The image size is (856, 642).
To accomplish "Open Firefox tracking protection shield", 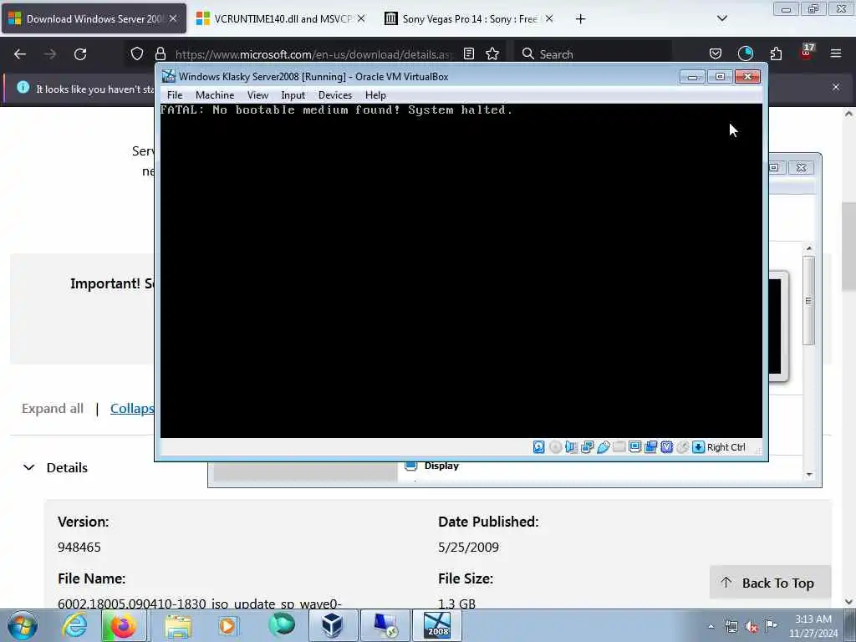I will point(137,53).
